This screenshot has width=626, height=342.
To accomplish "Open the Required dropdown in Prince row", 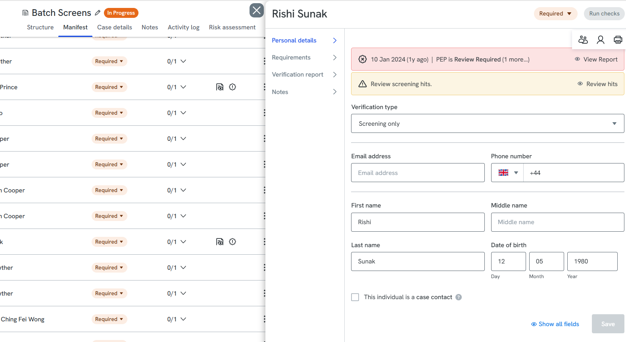I will [109, 87].
